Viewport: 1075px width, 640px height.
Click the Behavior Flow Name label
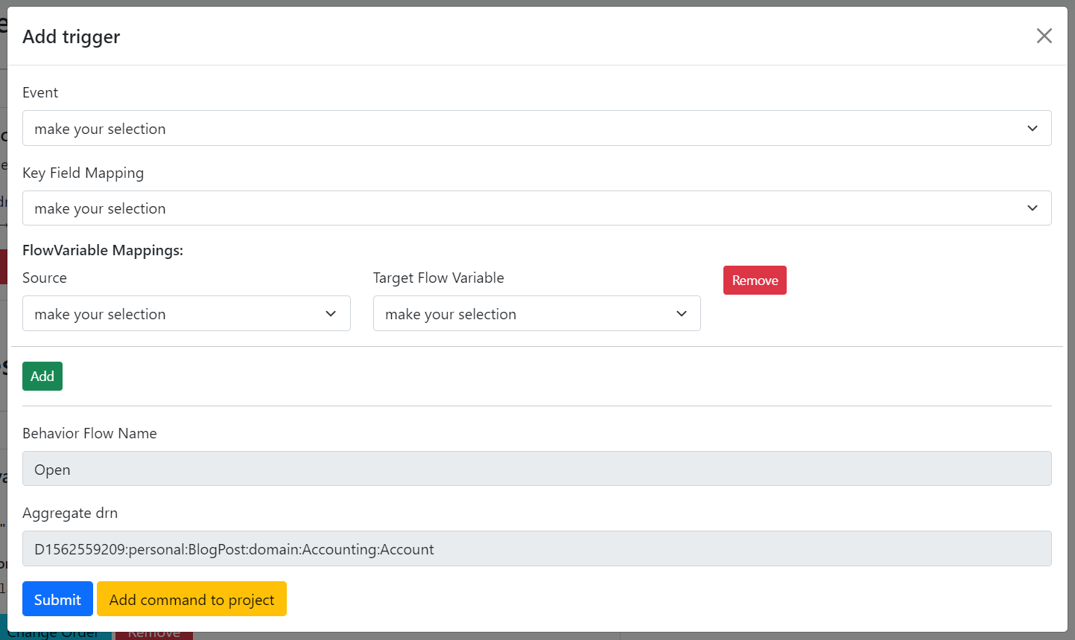click(89, 433)
